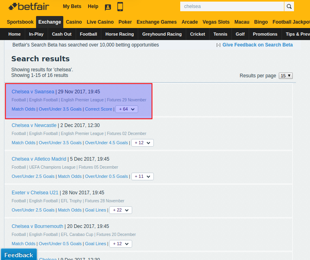Open the Results per page dropdown
This screenshot has width=310, height=260.
(286, 76)
